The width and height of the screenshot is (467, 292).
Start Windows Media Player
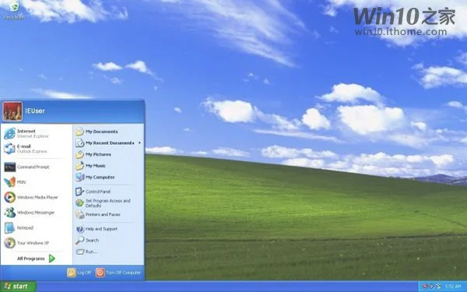(x=37, y=197)
